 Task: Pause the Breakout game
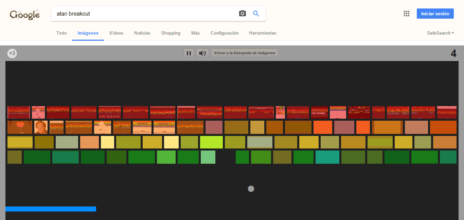tap(189, 53)
